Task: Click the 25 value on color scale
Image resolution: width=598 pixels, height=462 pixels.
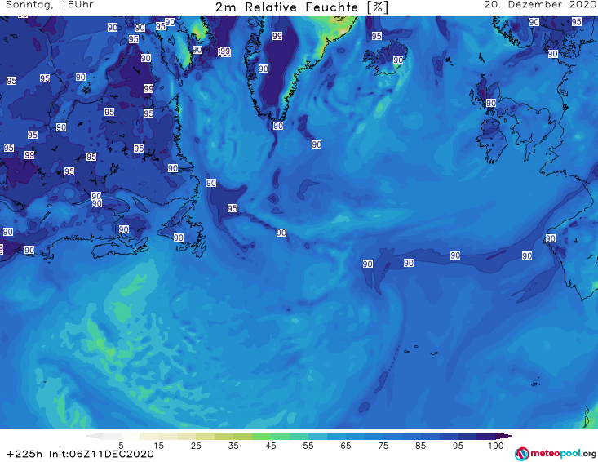Action: coord(196,446)
